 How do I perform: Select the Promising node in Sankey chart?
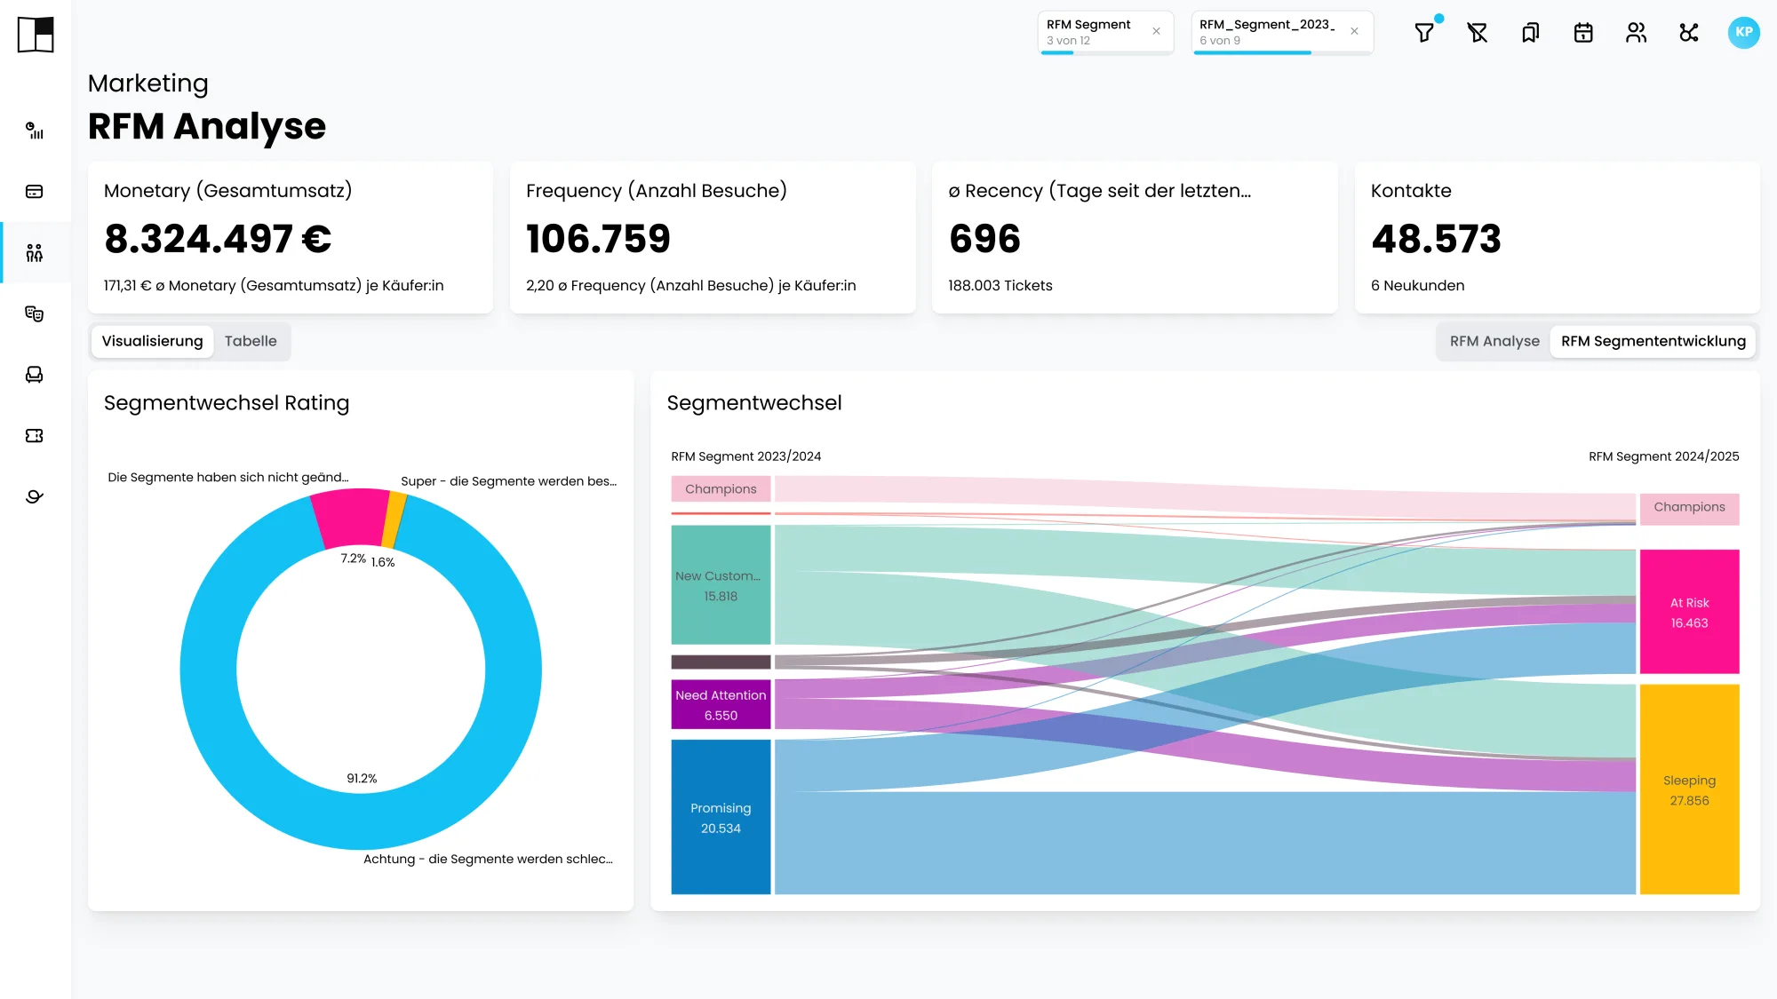pyautogui.click(x=721, y=817)
